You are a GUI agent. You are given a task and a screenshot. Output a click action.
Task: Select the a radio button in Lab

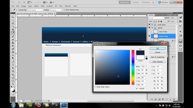(x=152, y=70)
